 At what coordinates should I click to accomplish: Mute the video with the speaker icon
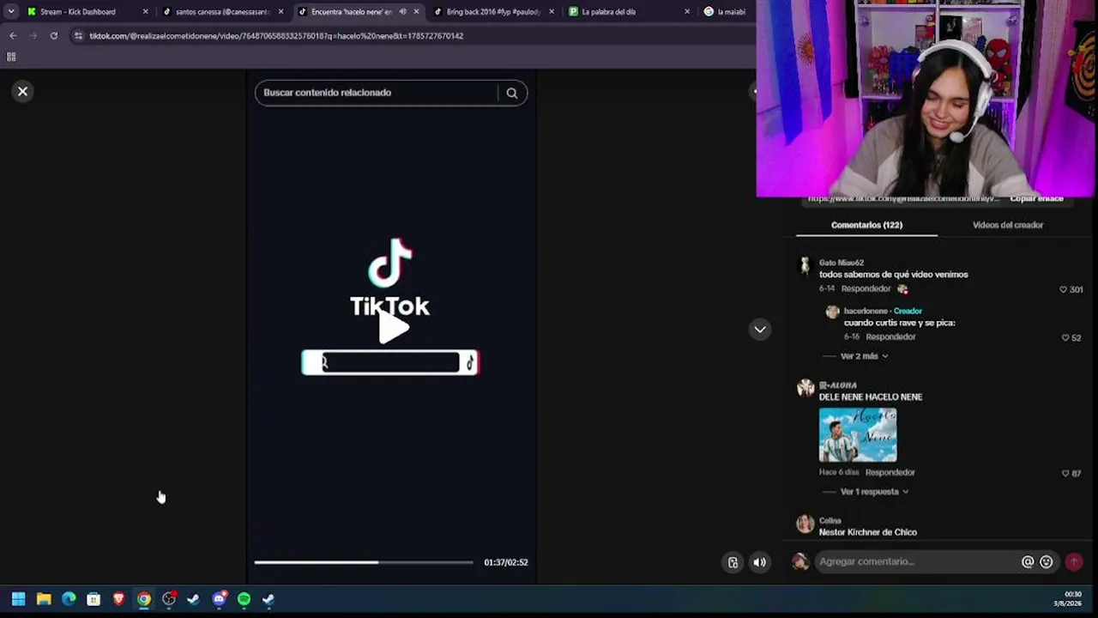click(x=760, y=562)
